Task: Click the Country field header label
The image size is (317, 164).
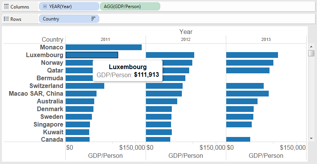Action: coord(53,39)
